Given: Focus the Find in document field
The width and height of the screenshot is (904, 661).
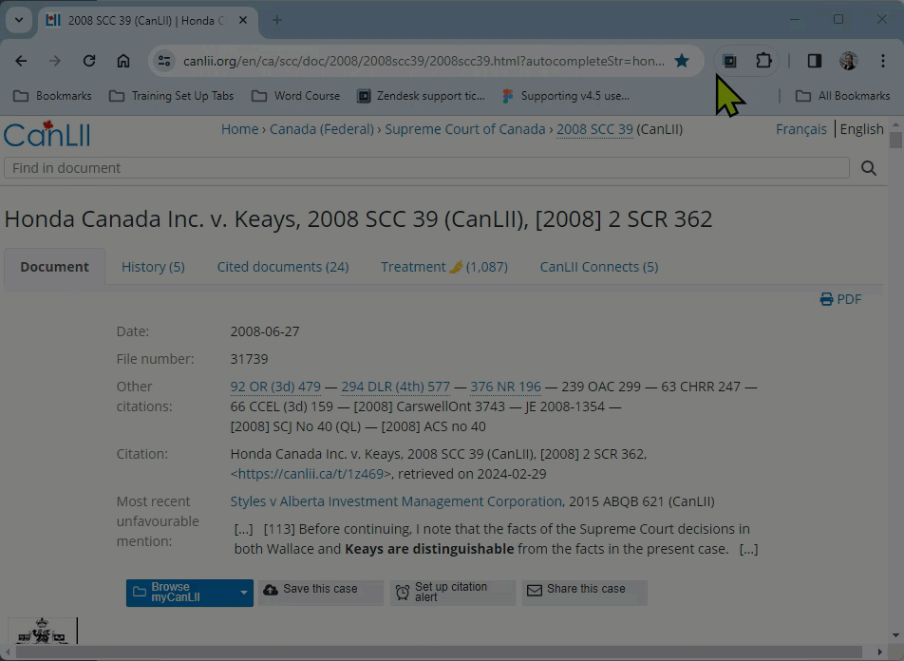Looking at the screenshot, I should click(426, 168).
